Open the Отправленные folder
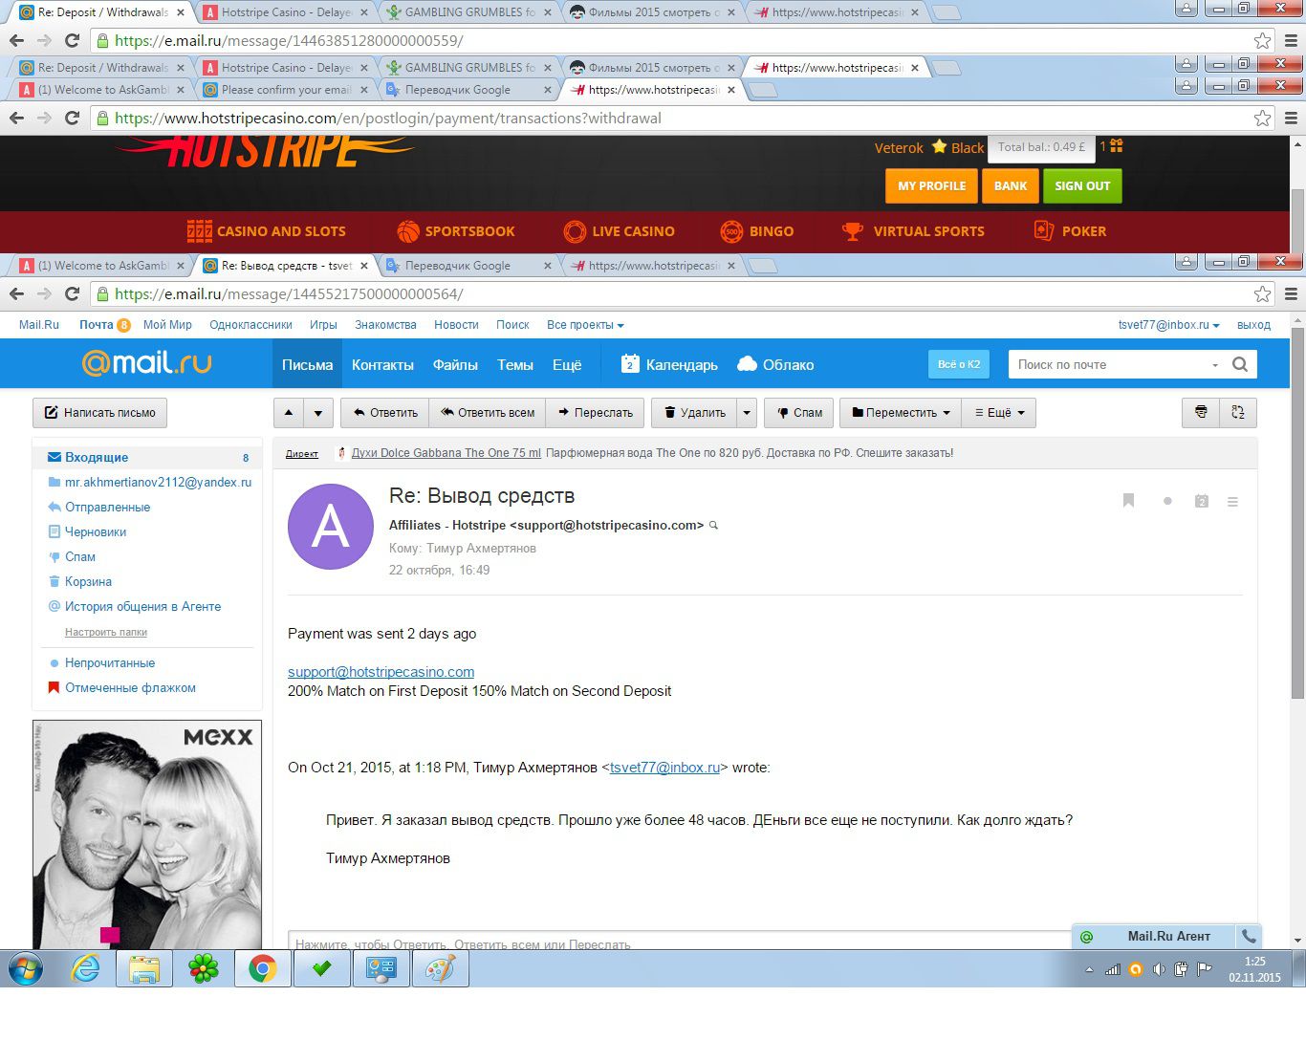Viewport: 1306px width, 1040px height. pyautogui.click(x=107, y=507)
